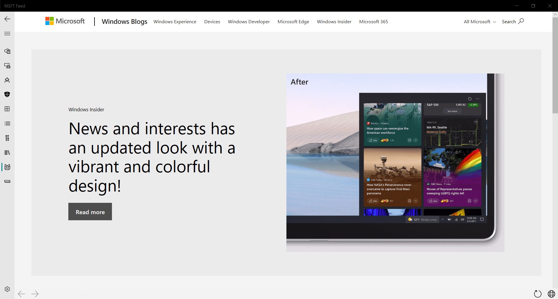
Task: Go back with the bottom left arrow
Action: coord(22,294)
